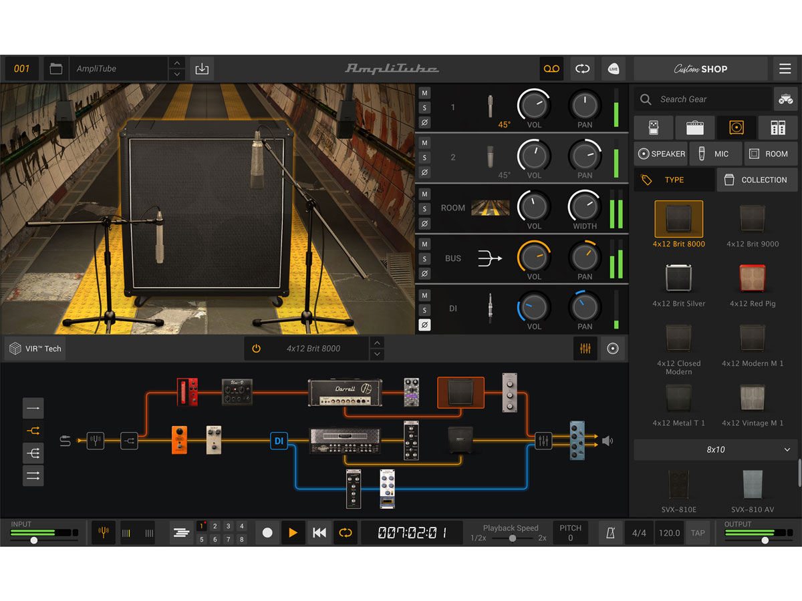Choose the single serial routing layout
Image resolution: width=802 pixels, height=601 pixels.
pos(33,407)
